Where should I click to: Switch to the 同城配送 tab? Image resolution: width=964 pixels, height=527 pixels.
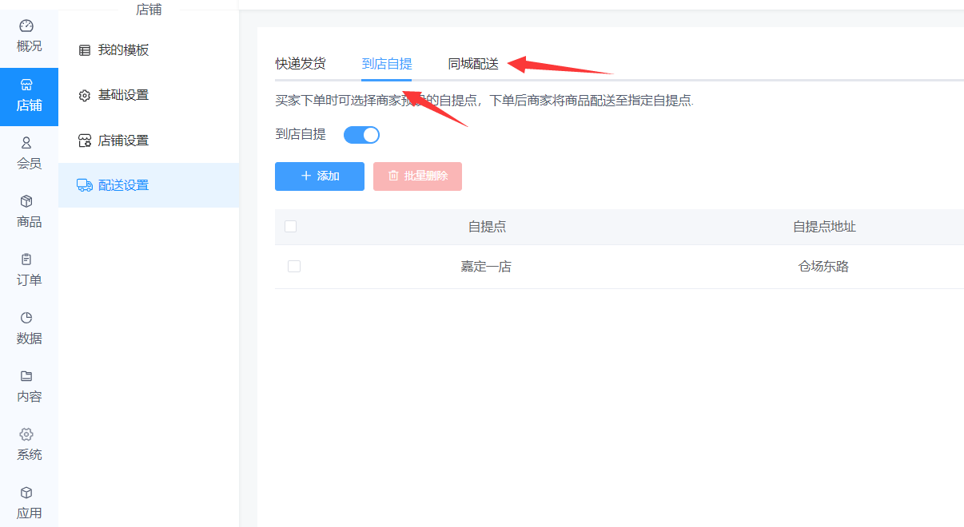pyautogui.click(x=473, y=64)
